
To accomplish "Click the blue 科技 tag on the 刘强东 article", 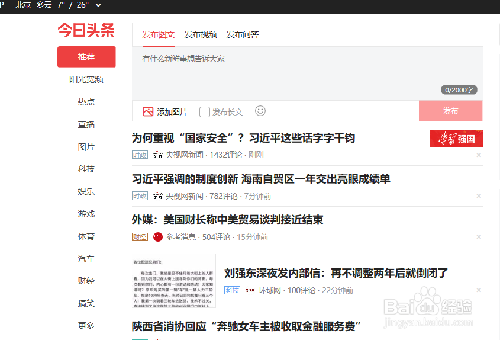I will pyautogui.click(x=232, y=290).
